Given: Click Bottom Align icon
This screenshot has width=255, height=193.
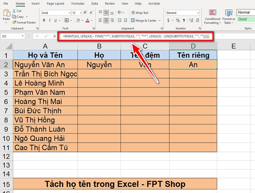Looking at the screenshot, I should click(112, 12).
